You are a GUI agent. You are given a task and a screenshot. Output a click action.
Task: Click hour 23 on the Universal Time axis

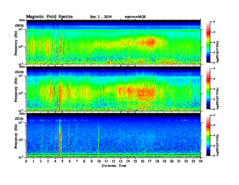pos(193,161)
